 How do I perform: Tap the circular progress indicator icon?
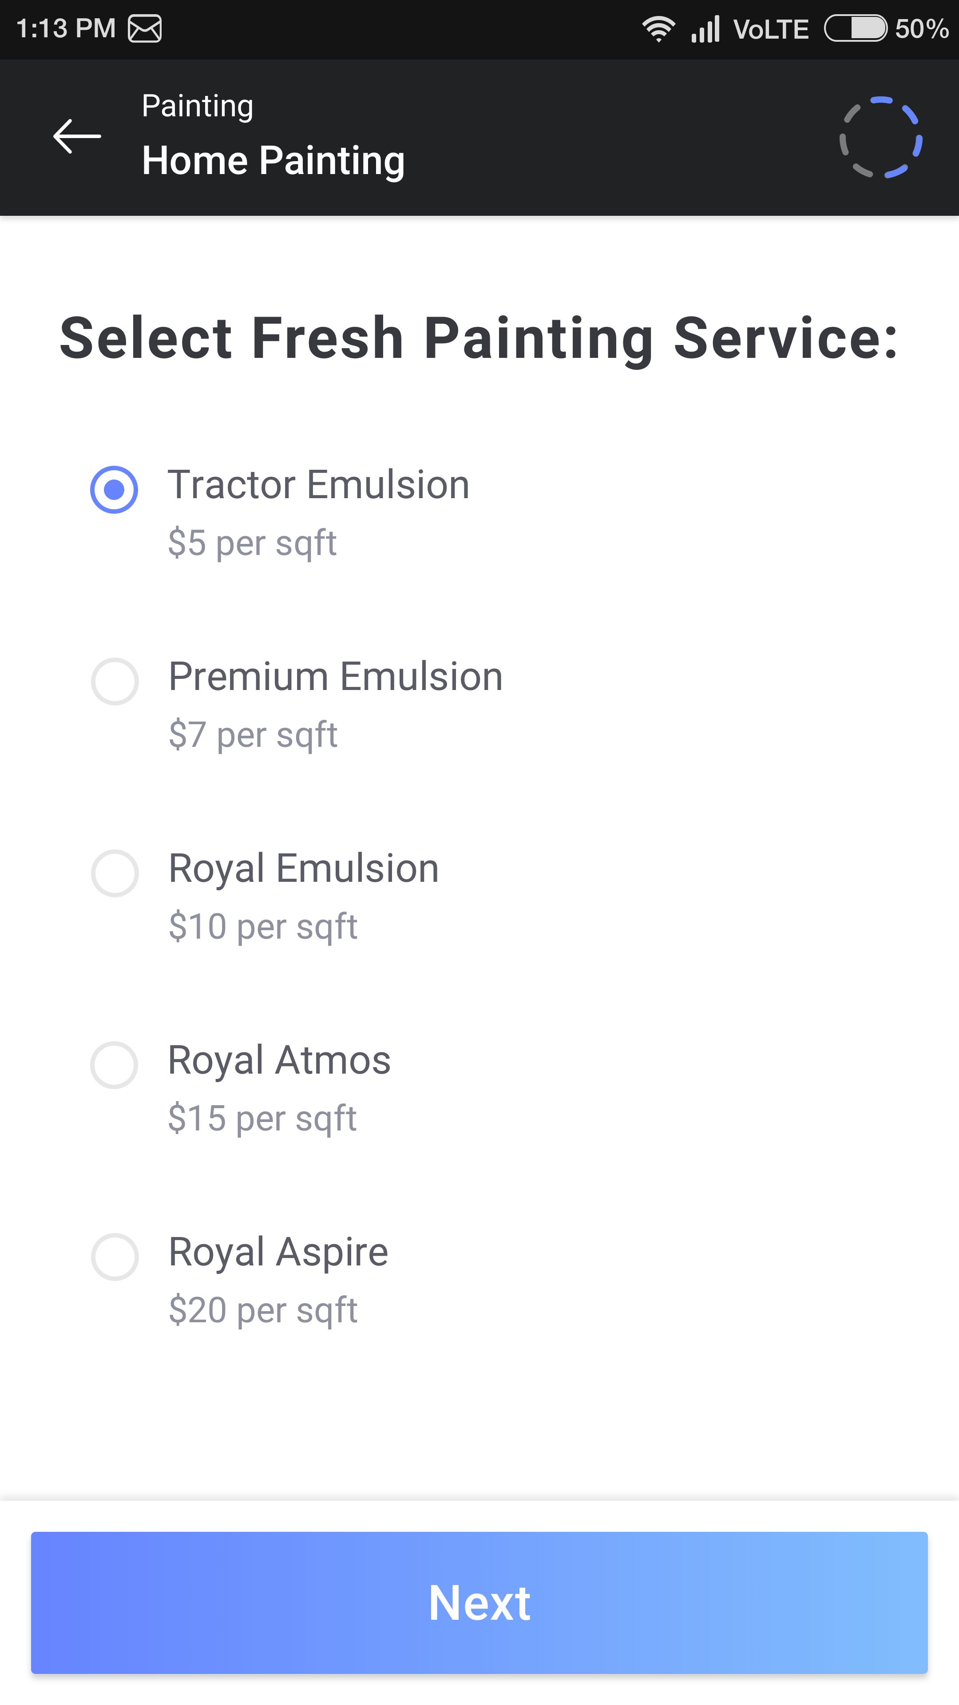point(880,137)
